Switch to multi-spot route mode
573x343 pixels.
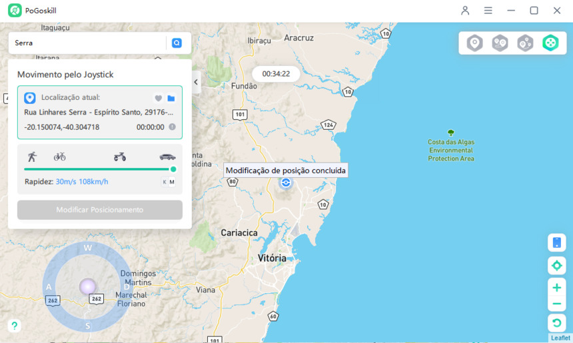coord(525,43)
